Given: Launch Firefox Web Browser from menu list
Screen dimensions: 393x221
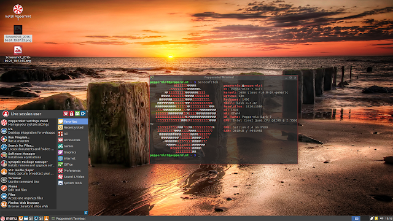Looking at the screenshot, I should coord(28,204).
